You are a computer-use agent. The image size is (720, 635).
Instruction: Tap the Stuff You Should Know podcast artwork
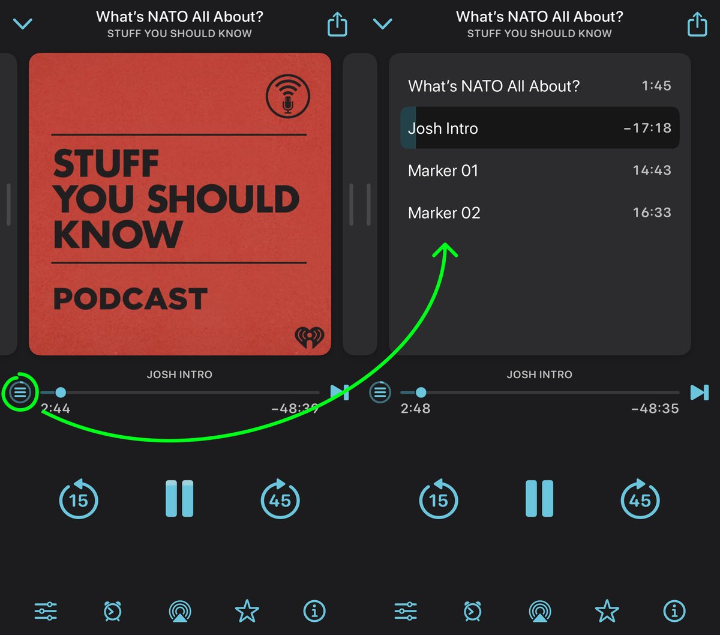point(180,204)
